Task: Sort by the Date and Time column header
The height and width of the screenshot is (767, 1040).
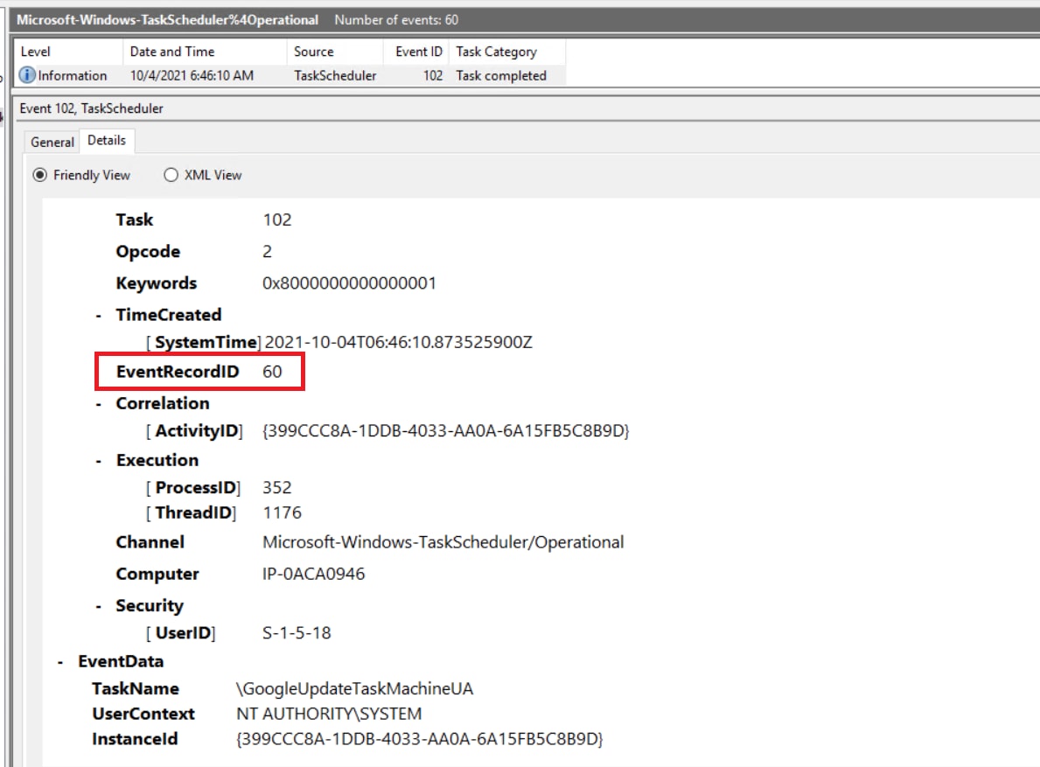Action: 205,52
